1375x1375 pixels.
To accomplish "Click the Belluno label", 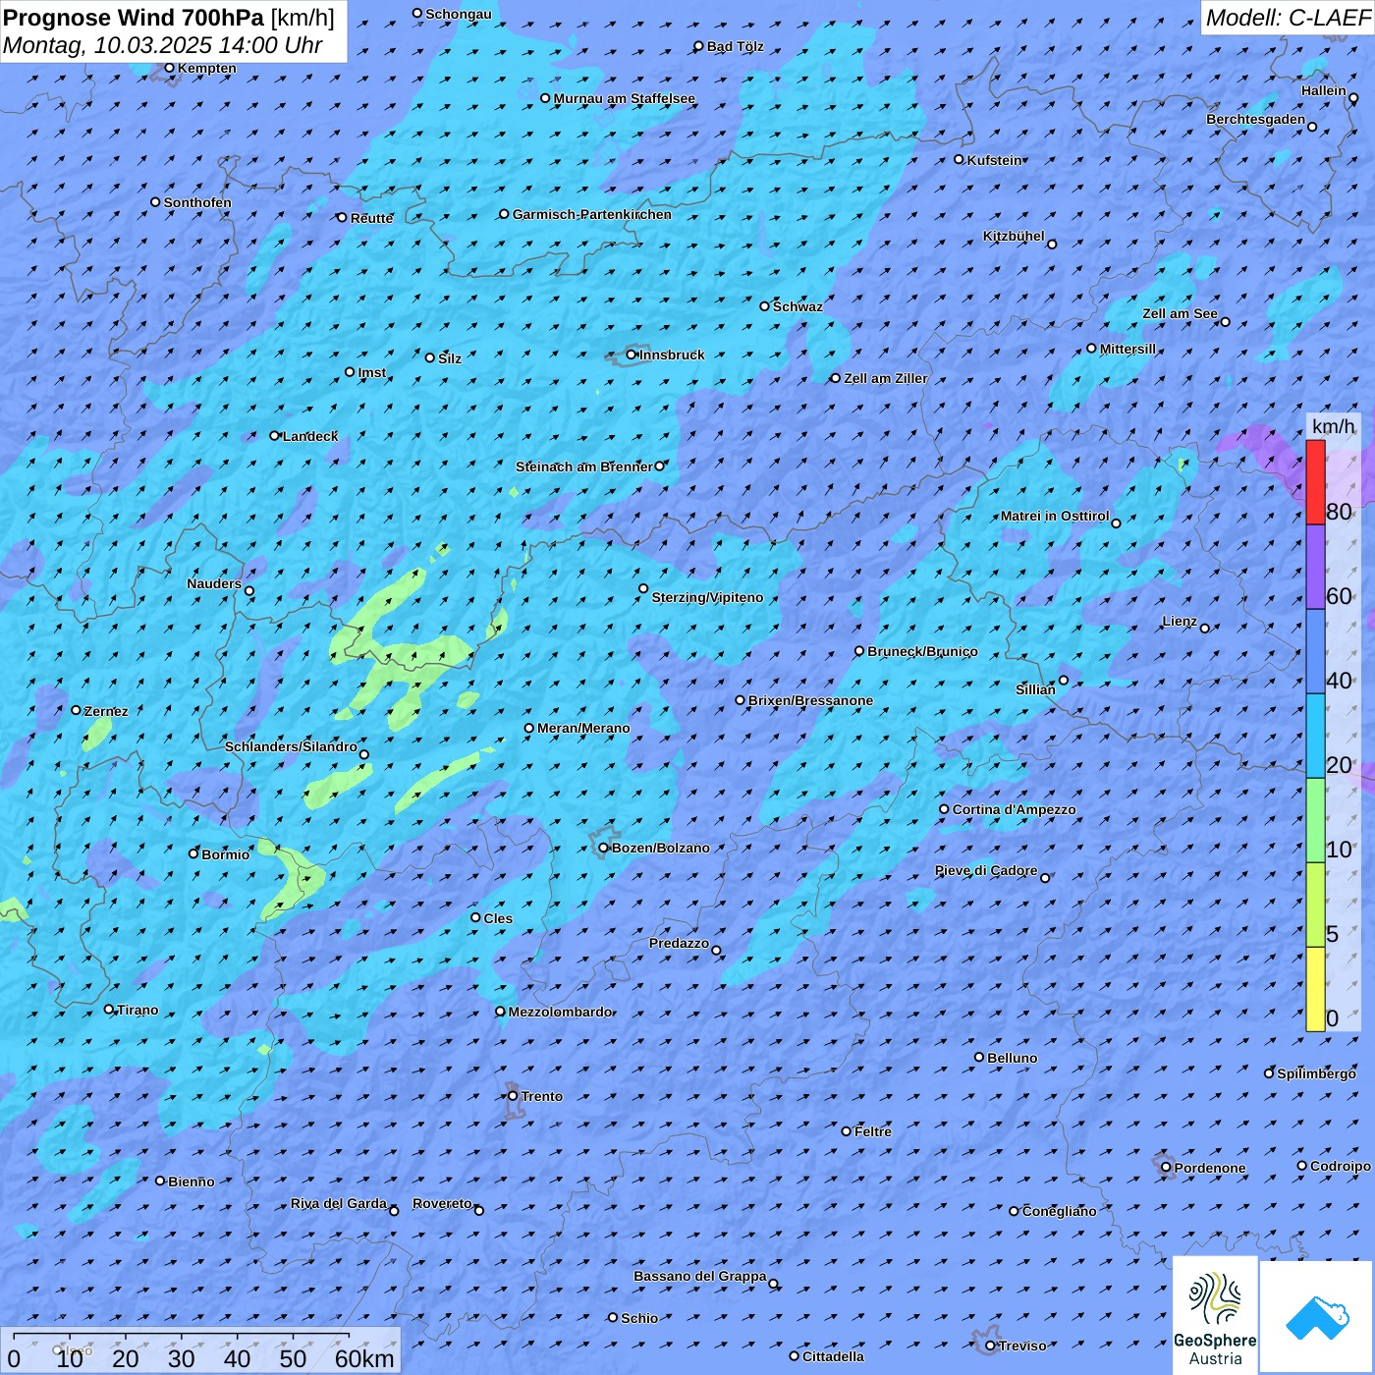I will [x=1013, y=1058].
